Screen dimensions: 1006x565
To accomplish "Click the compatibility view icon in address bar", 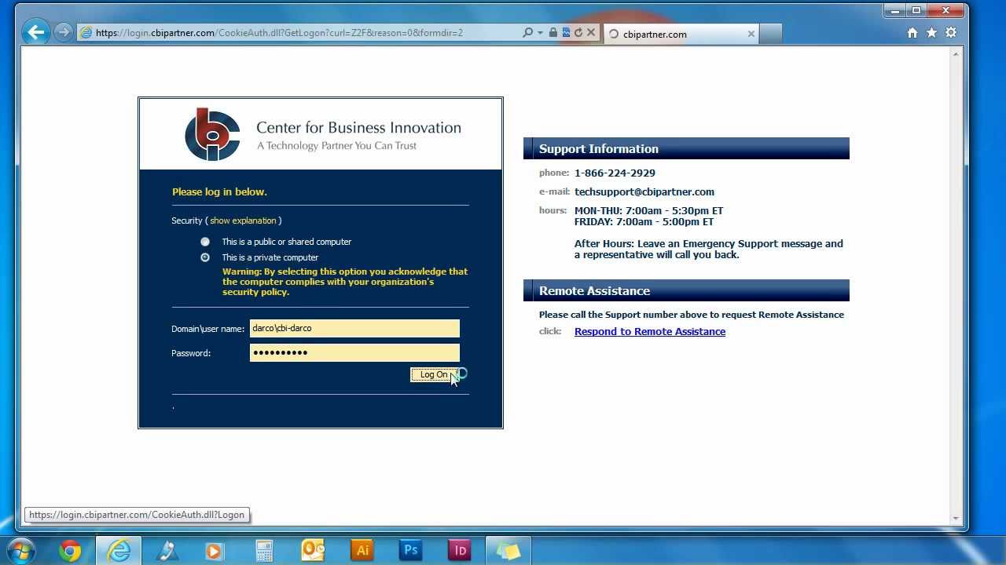I will coord(566,33).
